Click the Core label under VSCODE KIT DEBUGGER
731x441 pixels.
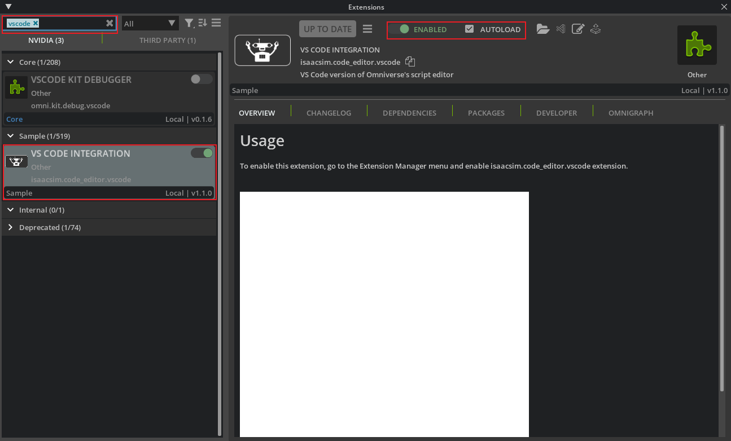14,119
